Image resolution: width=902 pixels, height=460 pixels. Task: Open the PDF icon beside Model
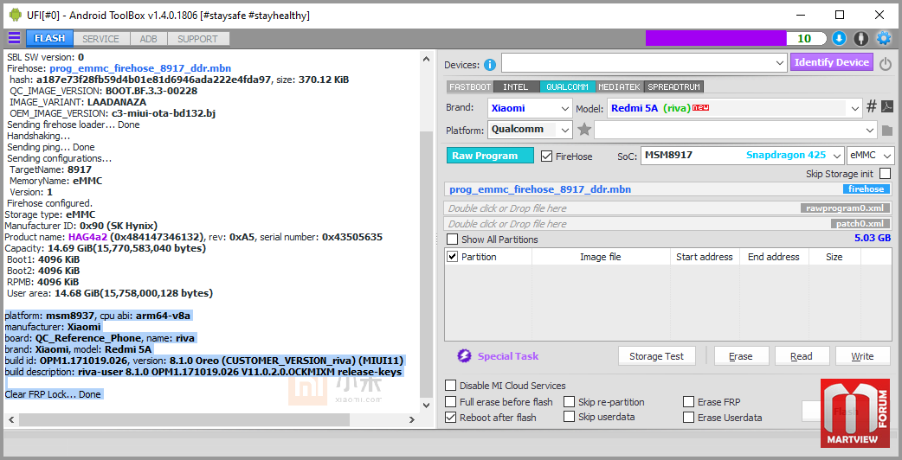tap(886, 107)
